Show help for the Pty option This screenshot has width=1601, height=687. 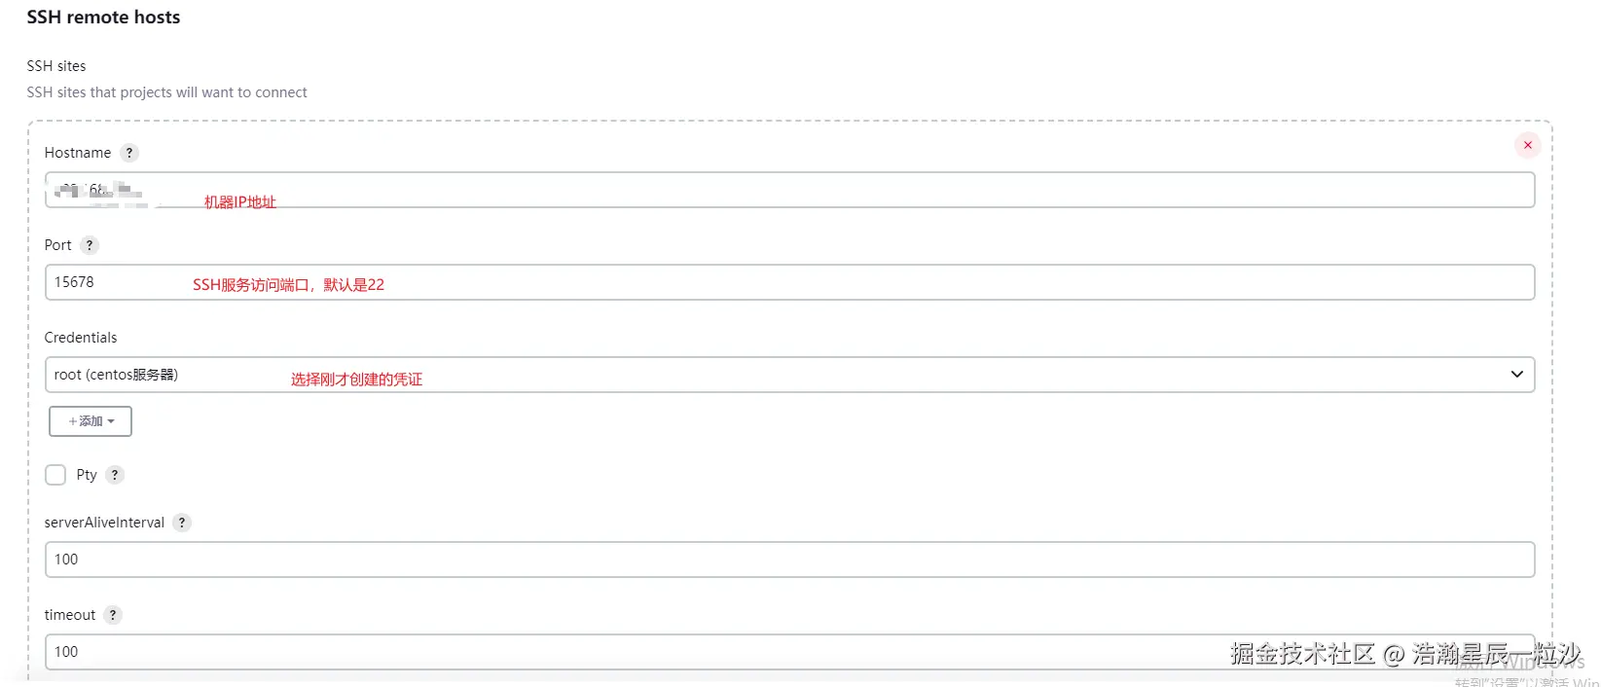115,475
